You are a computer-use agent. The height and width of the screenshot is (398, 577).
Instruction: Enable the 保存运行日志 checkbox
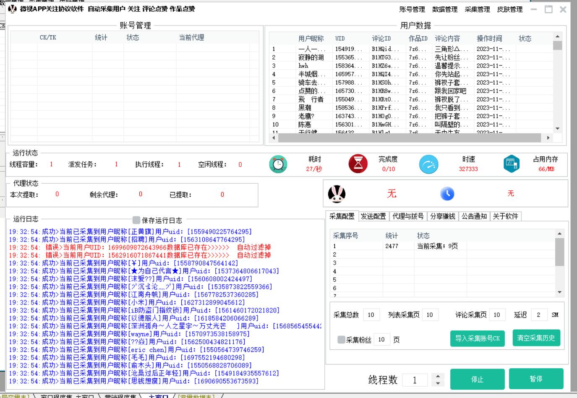[136, 220]
